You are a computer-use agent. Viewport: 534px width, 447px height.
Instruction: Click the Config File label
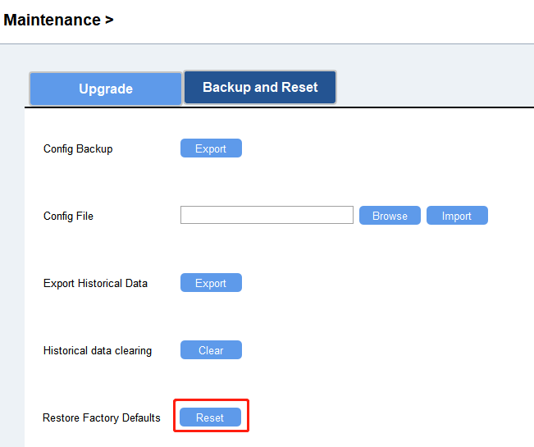pyautogui.click(x=68, y=217)
